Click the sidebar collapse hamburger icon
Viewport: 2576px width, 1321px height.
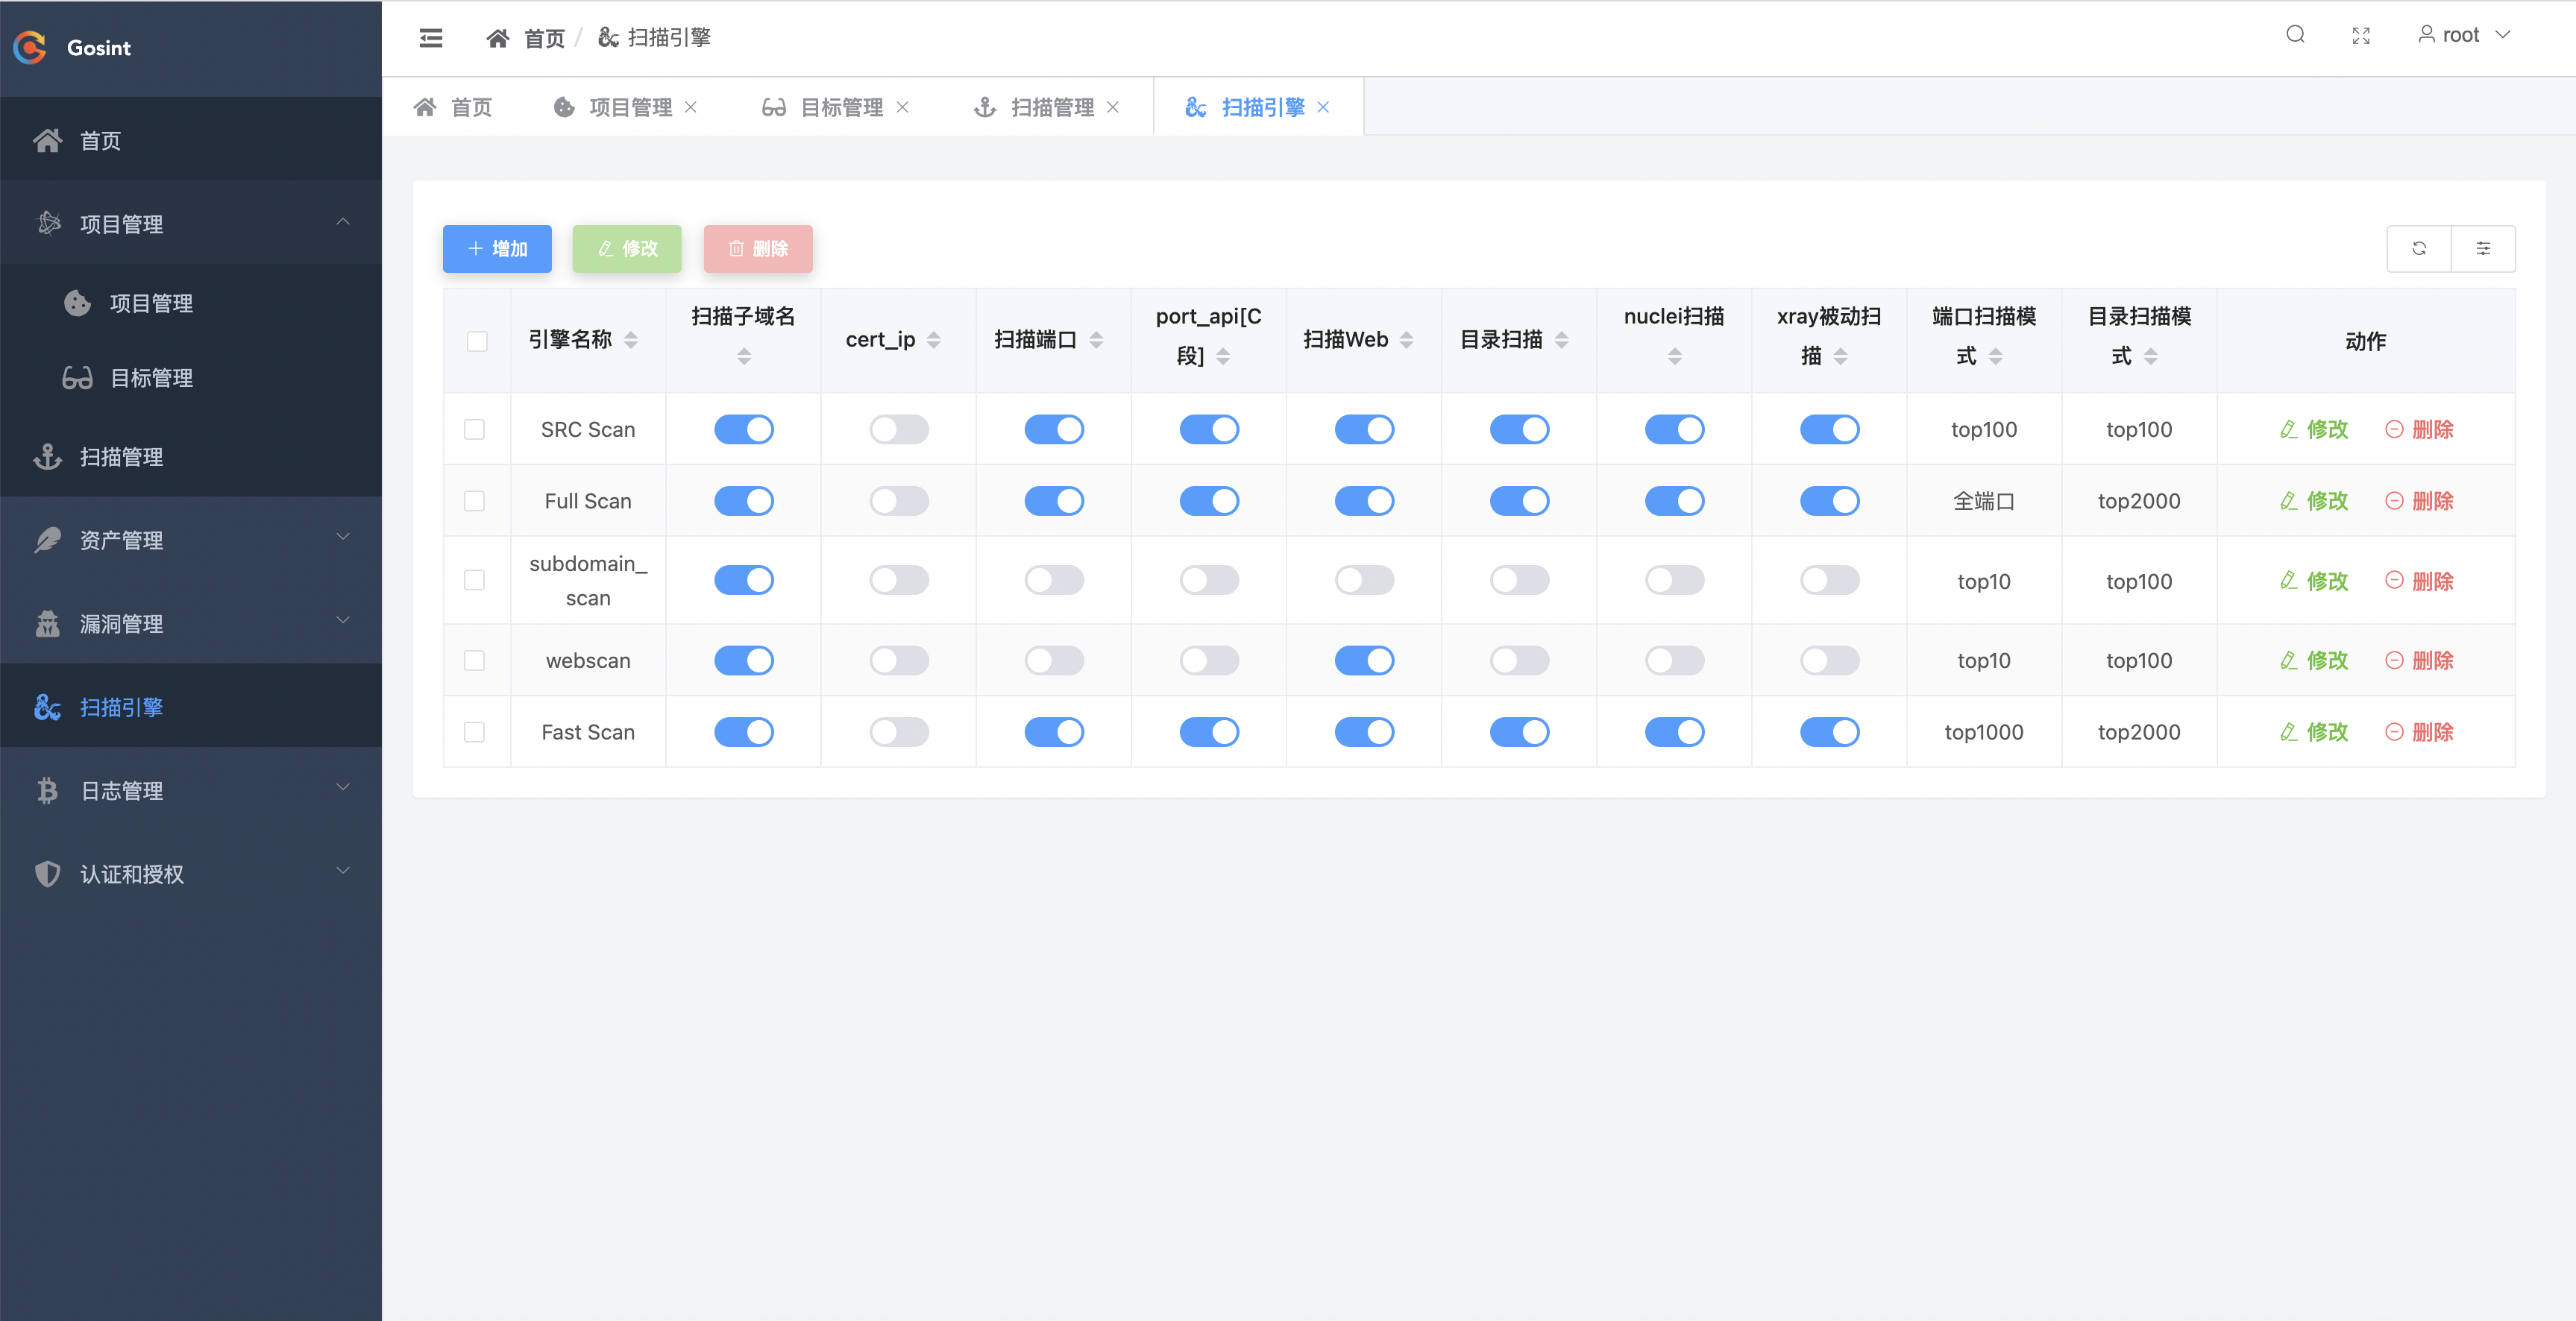(431, 38)
